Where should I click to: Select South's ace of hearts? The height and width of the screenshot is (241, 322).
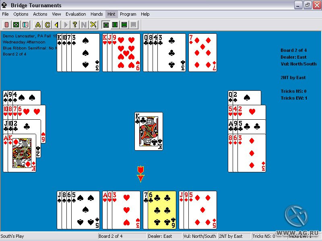click(x=105, y=210)
